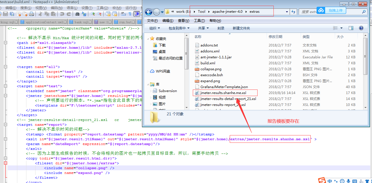The width and height of the screenshot is (372, 183).
Task: Save the file in Notepad++ toolbar
Action: click(x=5, y=14)
